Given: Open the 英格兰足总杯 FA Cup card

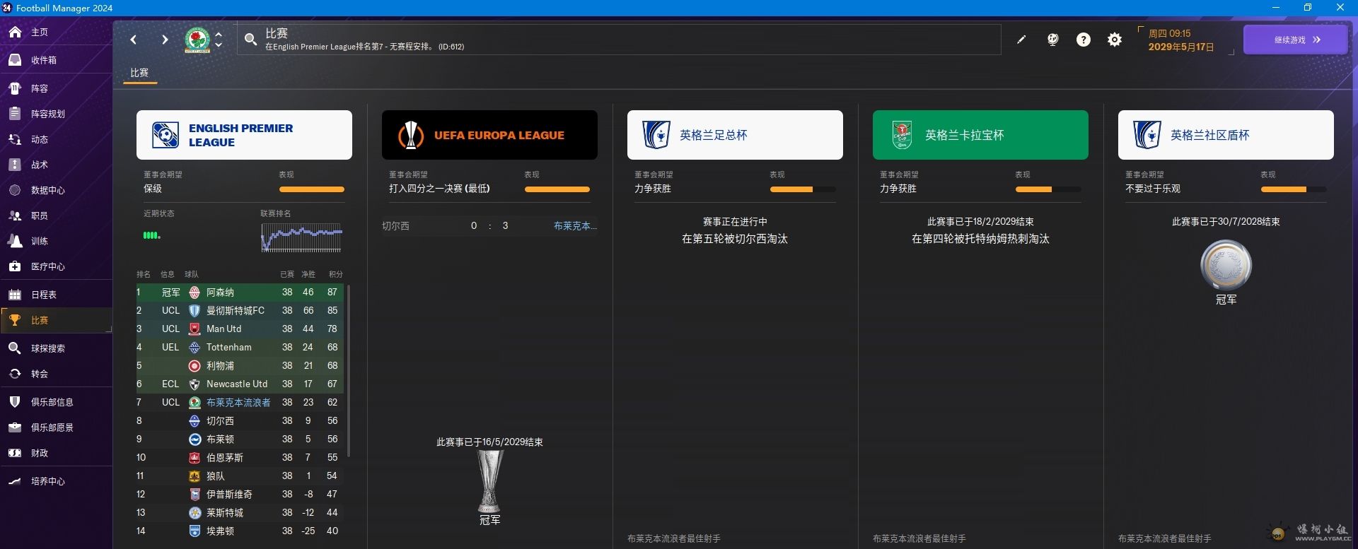Looking at the screenshot, I should 735,135.
